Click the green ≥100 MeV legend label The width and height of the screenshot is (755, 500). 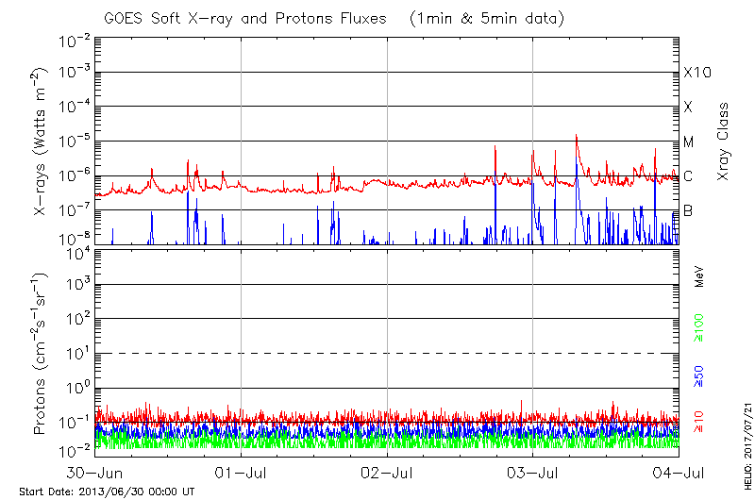[x=699, y=326]
